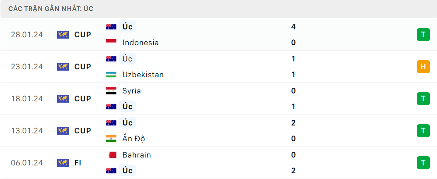Open the Indonesia team link
The image size is (437, 179).
[x=141, y=43]
